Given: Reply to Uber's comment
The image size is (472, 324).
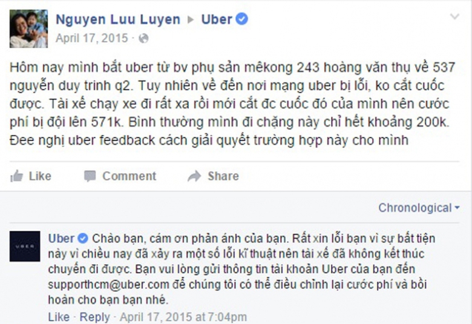Looking at the screenshot, I should [x=95, y=317].
